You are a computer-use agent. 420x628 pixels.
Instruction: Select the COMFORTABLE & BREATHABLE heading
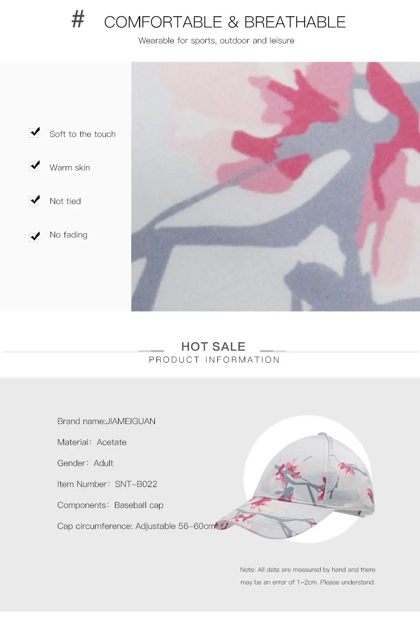click(x=225, y=22)
